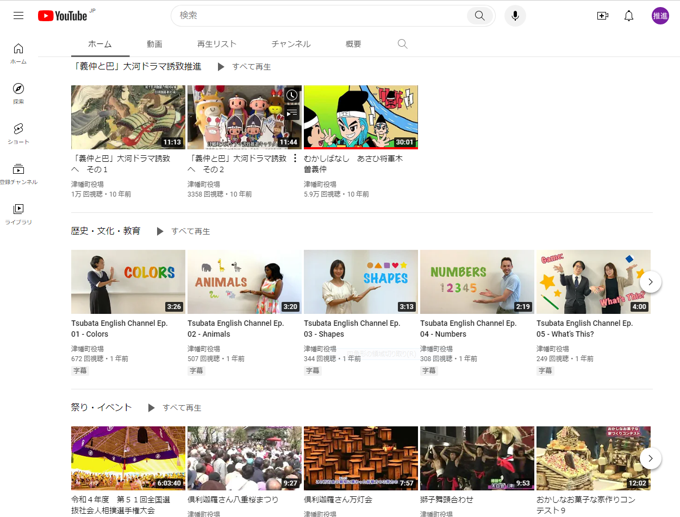Open title むかしばなし あさひ将軍木曽義仲
The width and height of the screenshot is (680, 517).
pyautogui.click(x=353, y=164)
